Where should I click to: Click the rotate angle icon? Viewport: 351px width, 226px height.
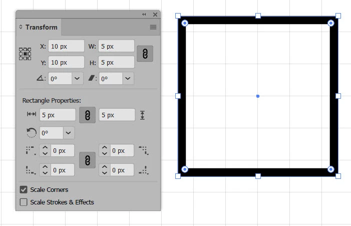(40, 78)
